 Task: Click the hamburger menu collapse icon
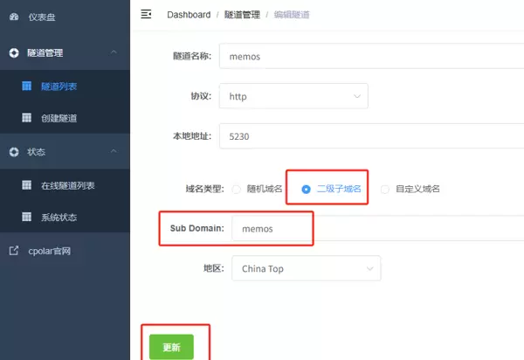pos(146,14)
